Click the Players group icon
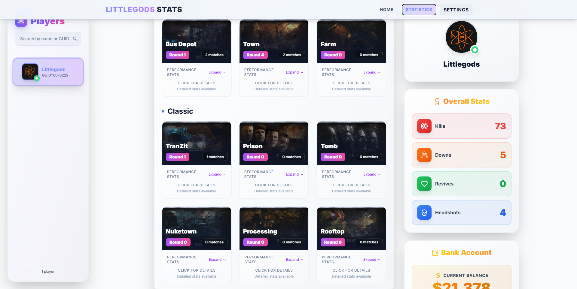The image size is (577, 289). pyautogui.click(x=21, y=22)
